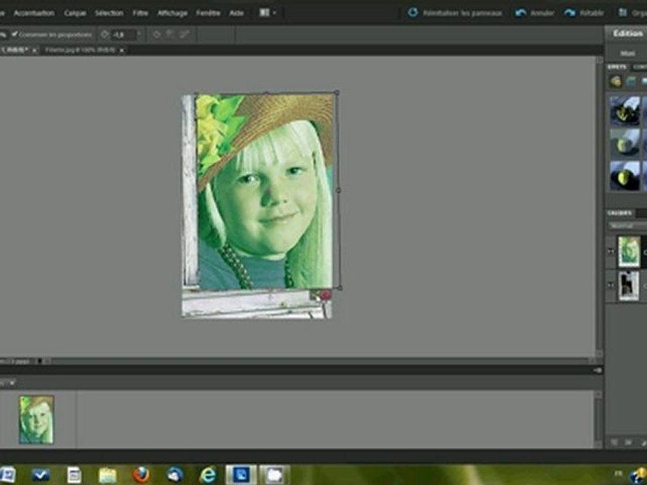647x485 pixels.
Task: Launch Firefox from the taskbar
Action: point(141,475)
